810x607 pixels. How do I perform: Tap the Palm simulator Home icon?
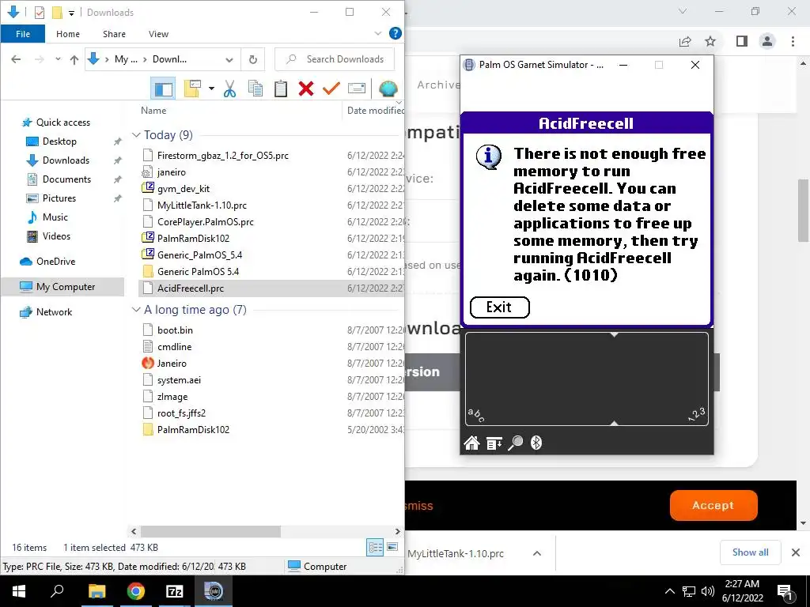(471, 443)
